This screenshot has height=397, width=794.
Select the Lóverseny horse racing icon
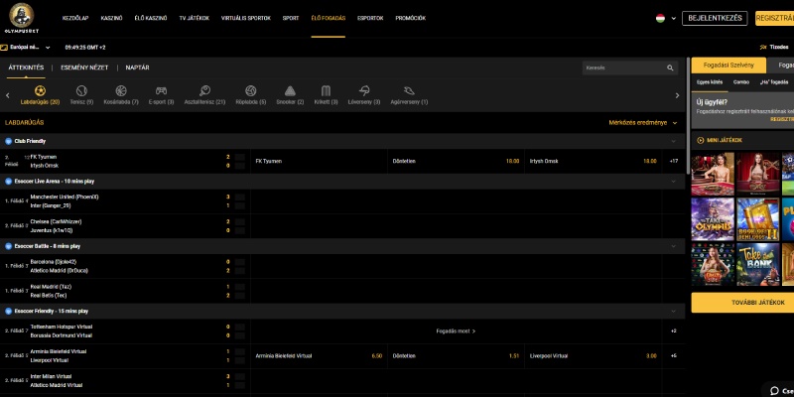coord(363,91)
